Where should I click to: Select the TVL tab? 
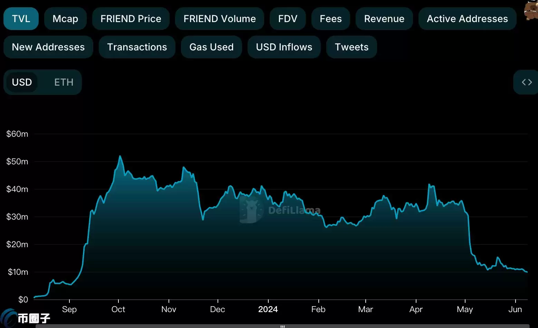[x=21, y=19]
